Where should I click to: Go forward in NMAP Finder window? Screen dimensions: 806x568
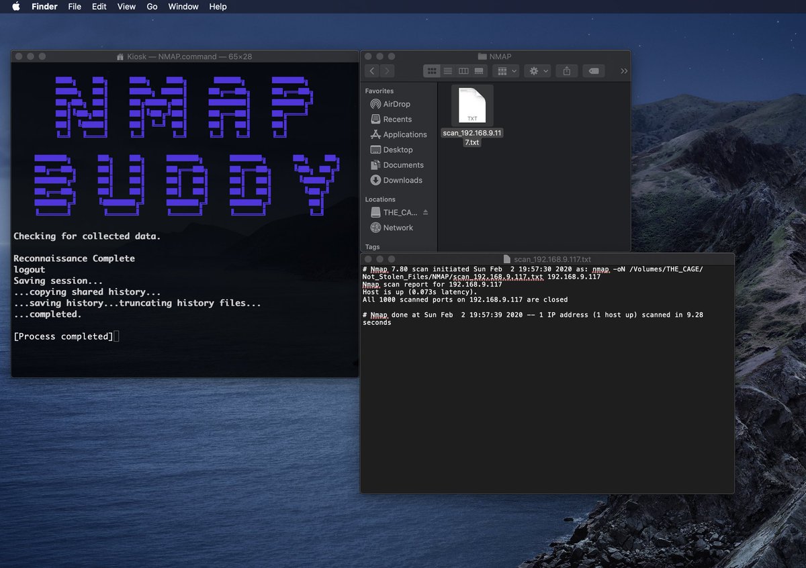388,70
